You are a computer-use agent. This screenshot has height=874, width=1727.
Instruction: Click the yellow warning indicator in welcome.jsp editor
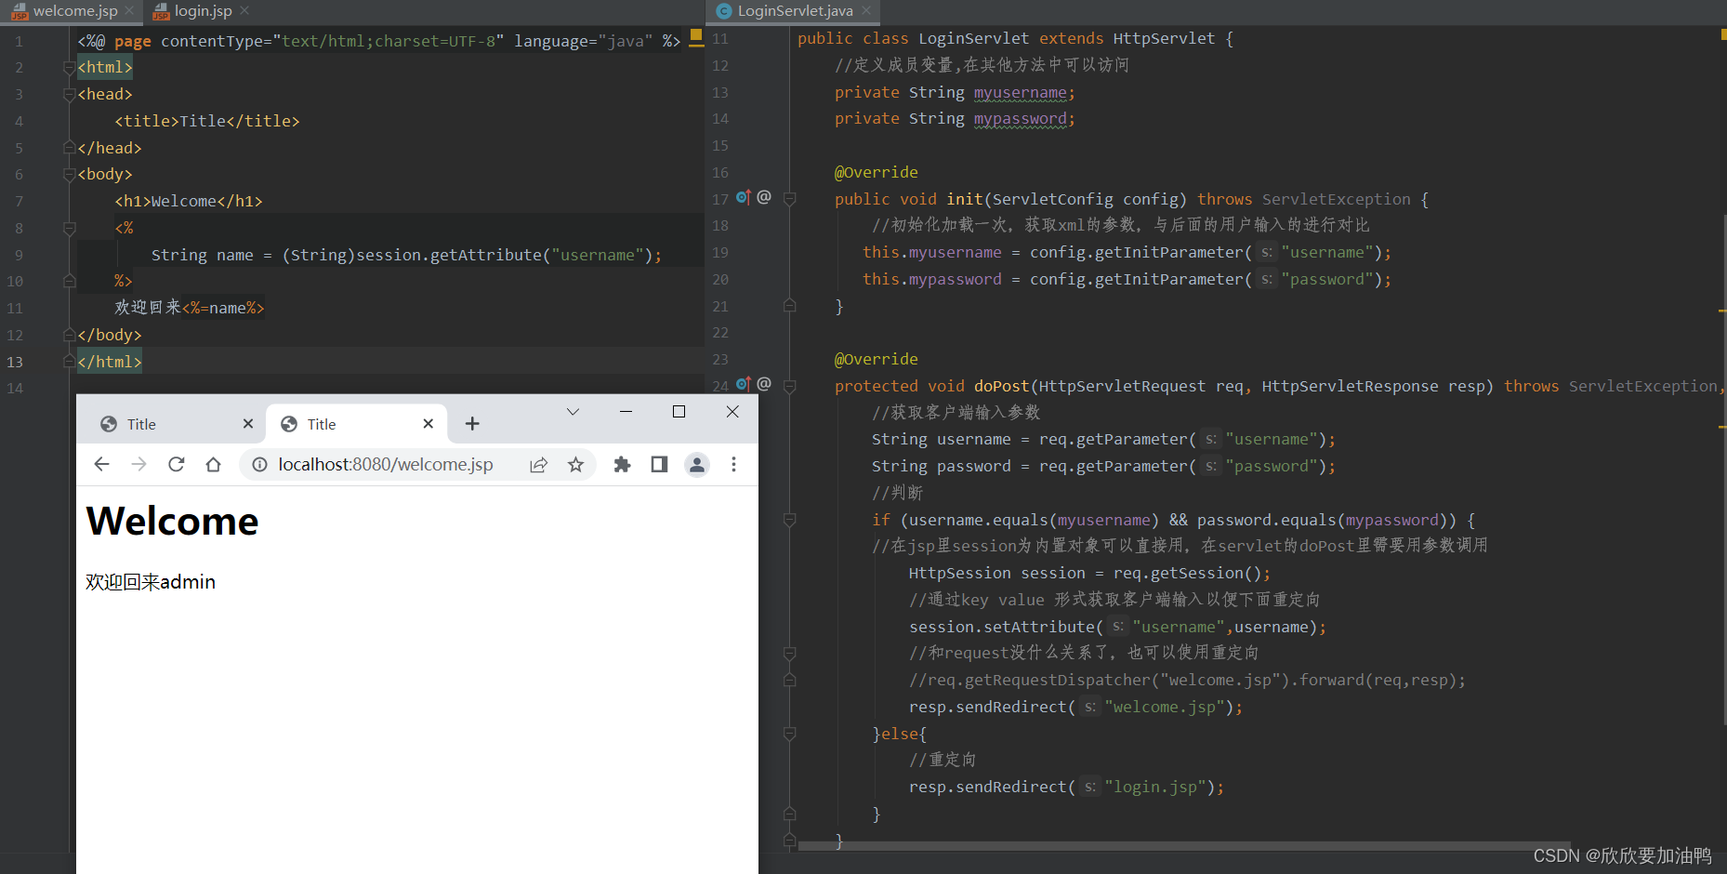pos(696,36)
